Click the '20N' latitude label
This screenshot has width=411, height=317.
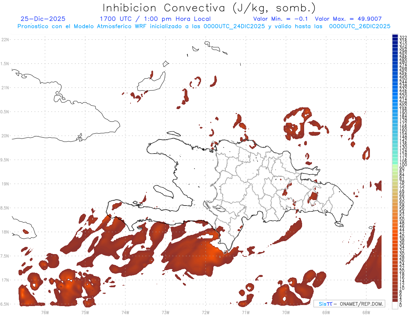[5, 136]
